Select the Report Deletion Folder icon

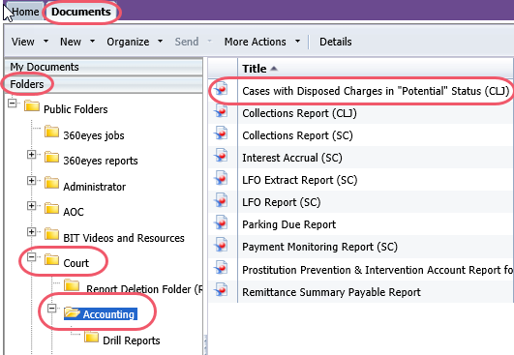[x=72, y=285]
